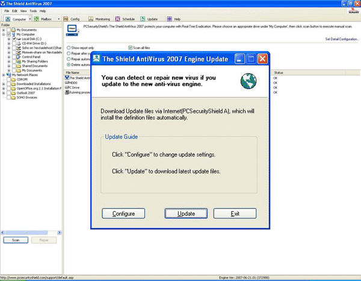Image resolution: width=361 pixels, height=281 pixels.
Task: Expand the My Network Places node
Action: (4, 74)
